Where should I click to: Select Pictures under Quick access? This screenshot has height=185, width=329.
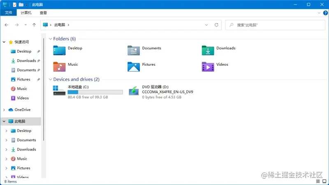coord(23,79)
